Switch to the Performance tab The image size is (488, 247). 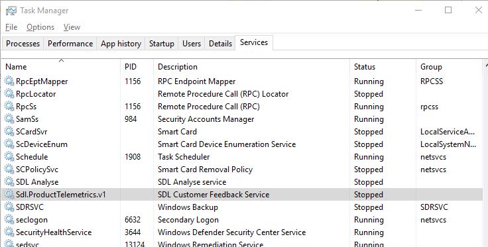click(70, 44)
